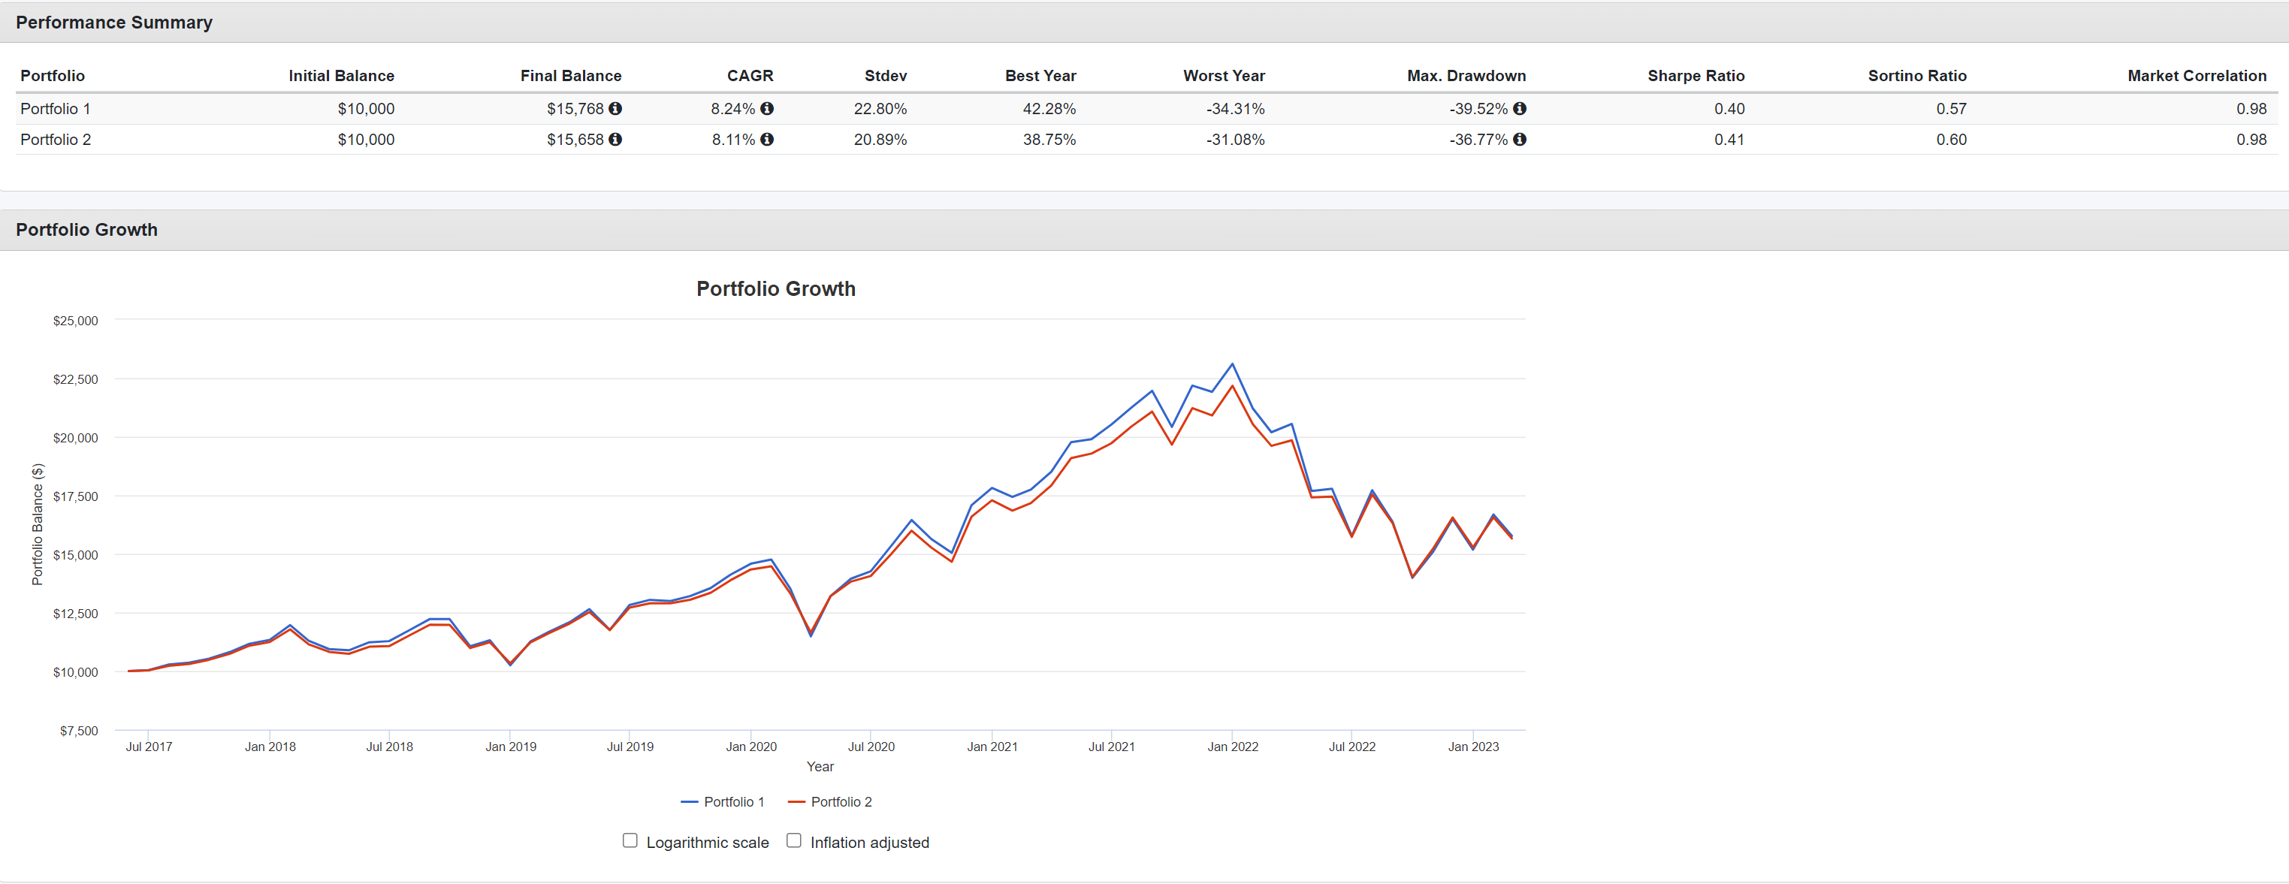The width and height of the screenshot is (2289, 884).
Task: Enable the Inflation adjusted checkbox
Action: (793, 840)
